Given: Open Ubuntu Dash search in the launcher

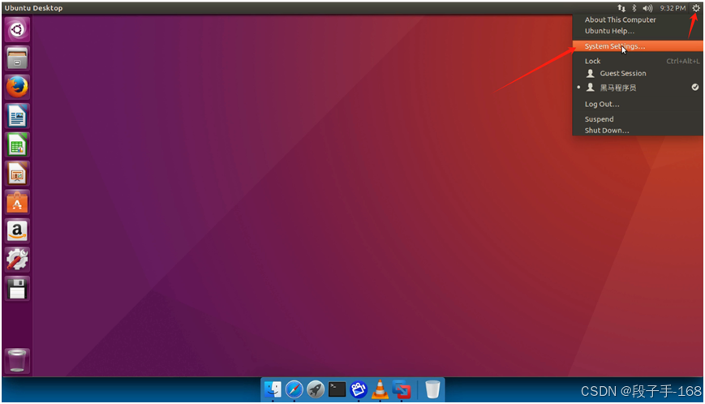Looking at the screenshot, I should click(17, 30).
